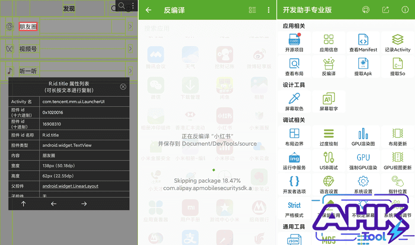Select the 微信 app in decompile list
The height and width of the screenshot is (245, 415).
coord(156,88)
